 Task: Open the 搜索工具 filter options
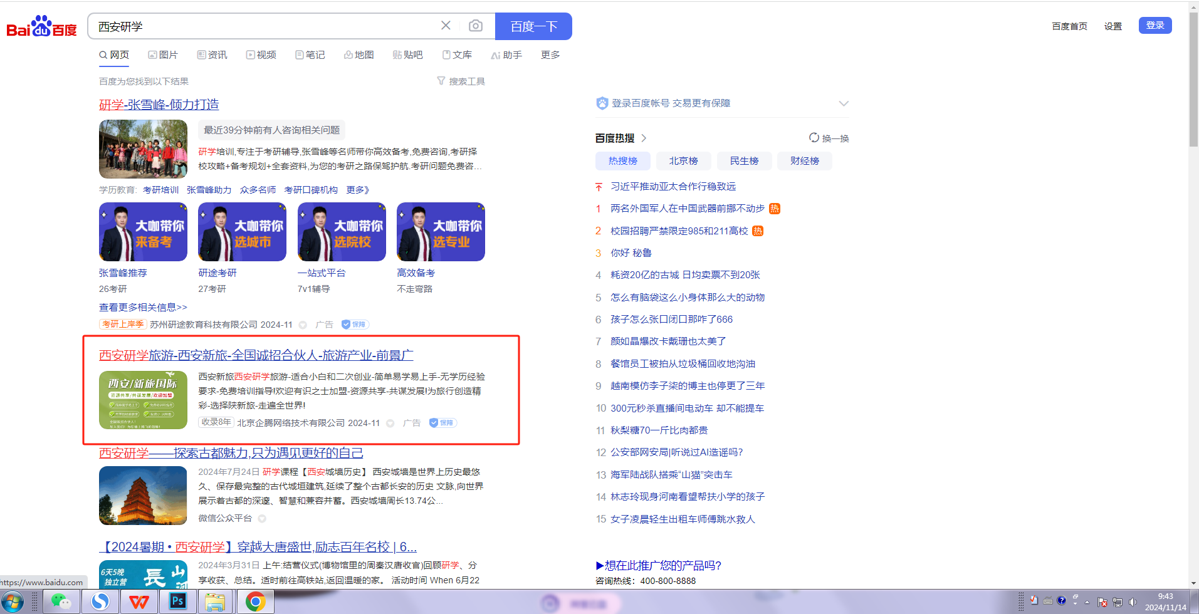461,81
